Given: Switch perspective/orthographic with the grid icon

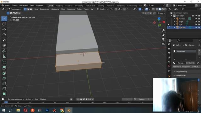Looking at the screenshot, I should (x=163, y=44).
